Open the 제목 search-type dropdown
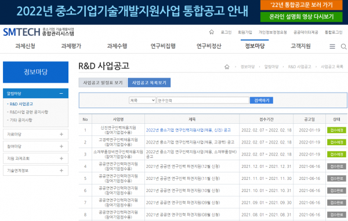 click(x=142, y=100)
